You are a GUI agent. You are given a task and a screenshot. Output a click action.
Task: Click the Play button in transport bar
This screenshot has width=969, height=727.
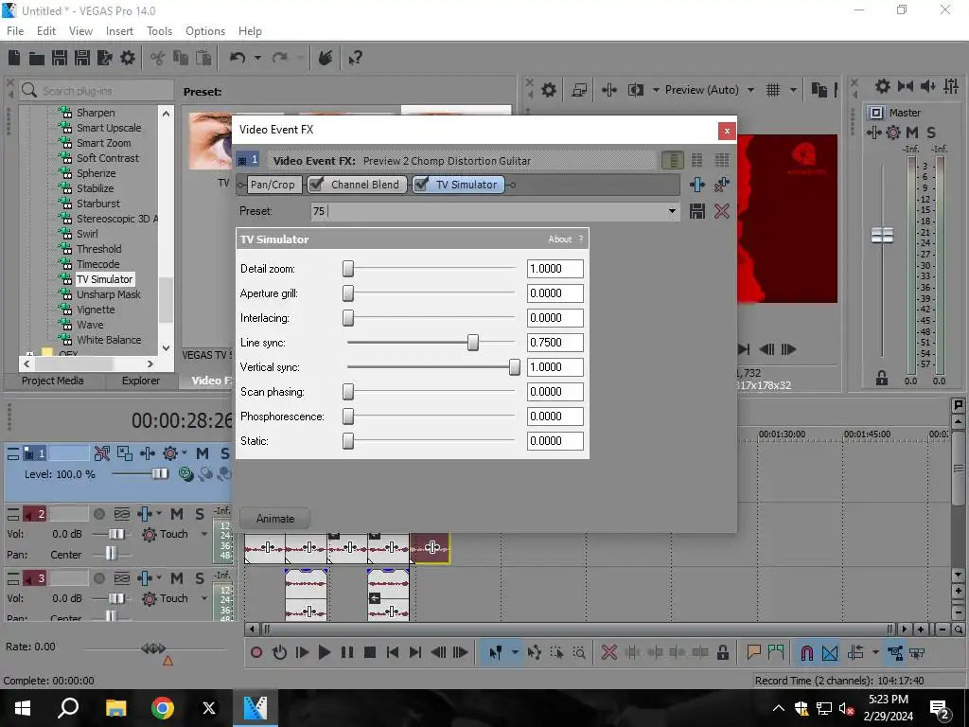point(324,652)
